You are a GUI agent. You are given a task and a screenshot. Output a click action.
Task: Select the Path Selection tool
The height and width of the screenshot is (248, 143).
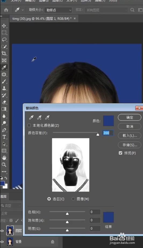click(x=4, y=144)
